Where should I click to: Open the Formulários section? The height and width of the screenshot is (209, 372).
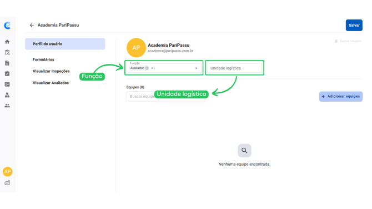coord(43,59)
